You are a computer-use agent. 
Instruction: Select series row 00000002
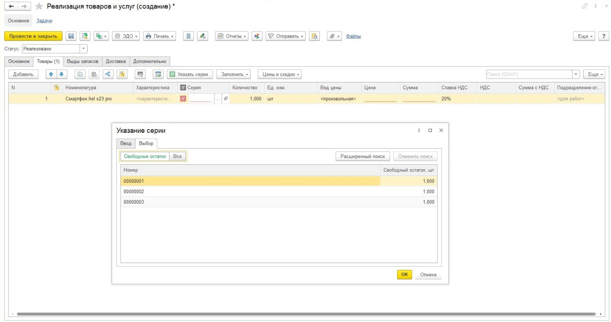[250, 192]
